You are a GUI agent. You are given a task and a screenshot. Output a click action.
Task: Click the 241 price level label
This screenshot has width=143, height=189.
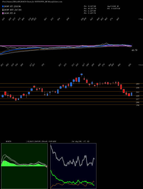tap(138, 92)
